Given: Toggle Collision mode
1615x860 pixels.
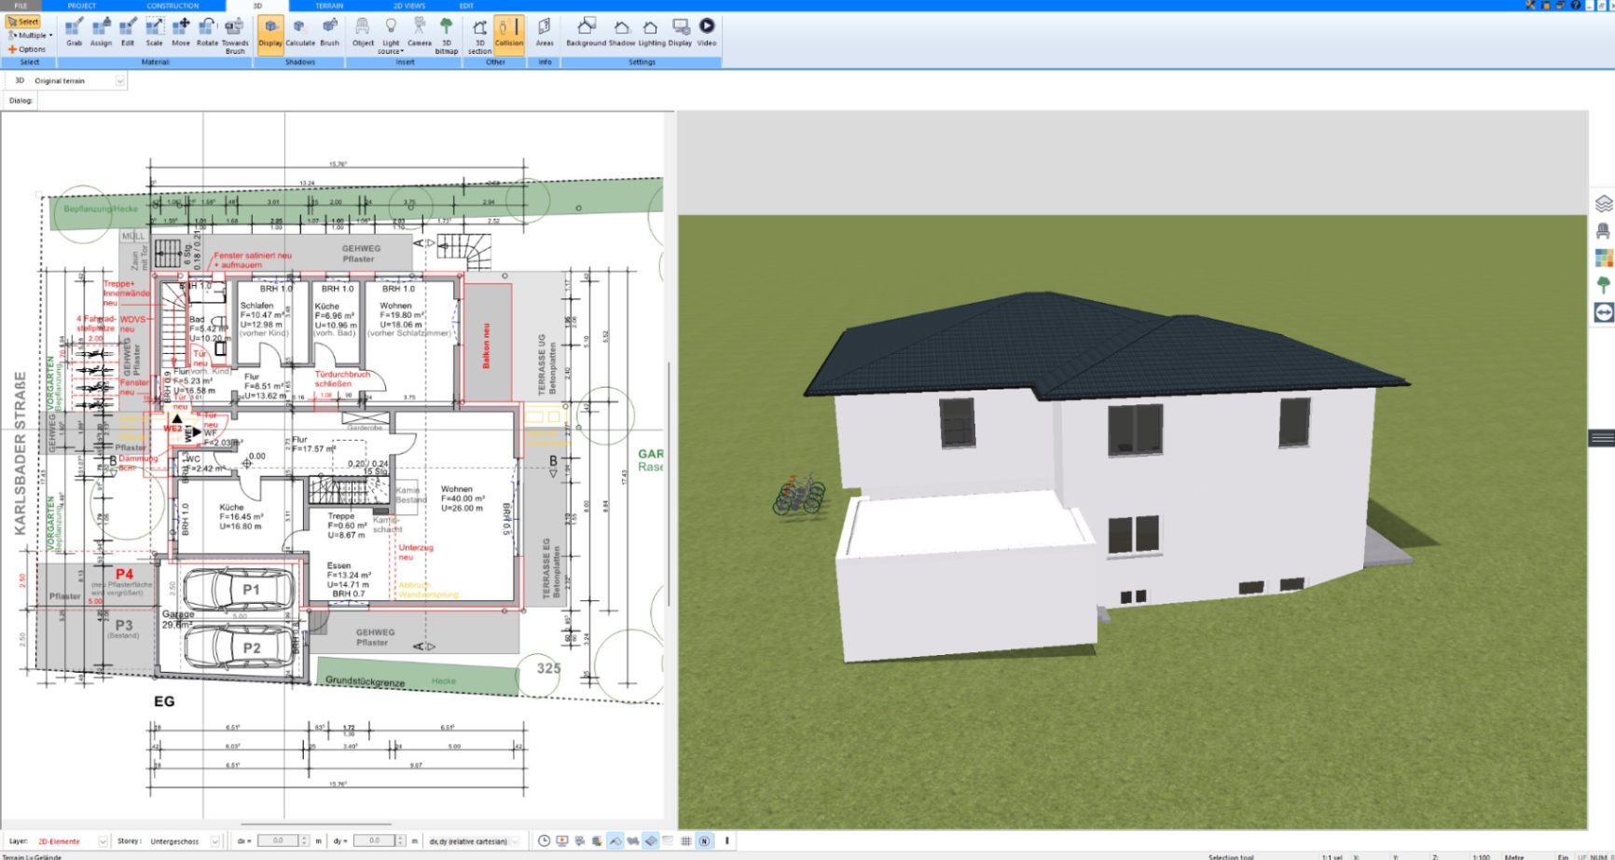Looking at the screenshot, I should 509,34.
